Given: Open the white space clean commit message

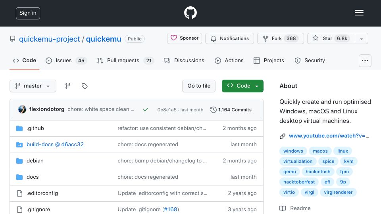Looking at the screenshot, I should (x=101, y=109).
